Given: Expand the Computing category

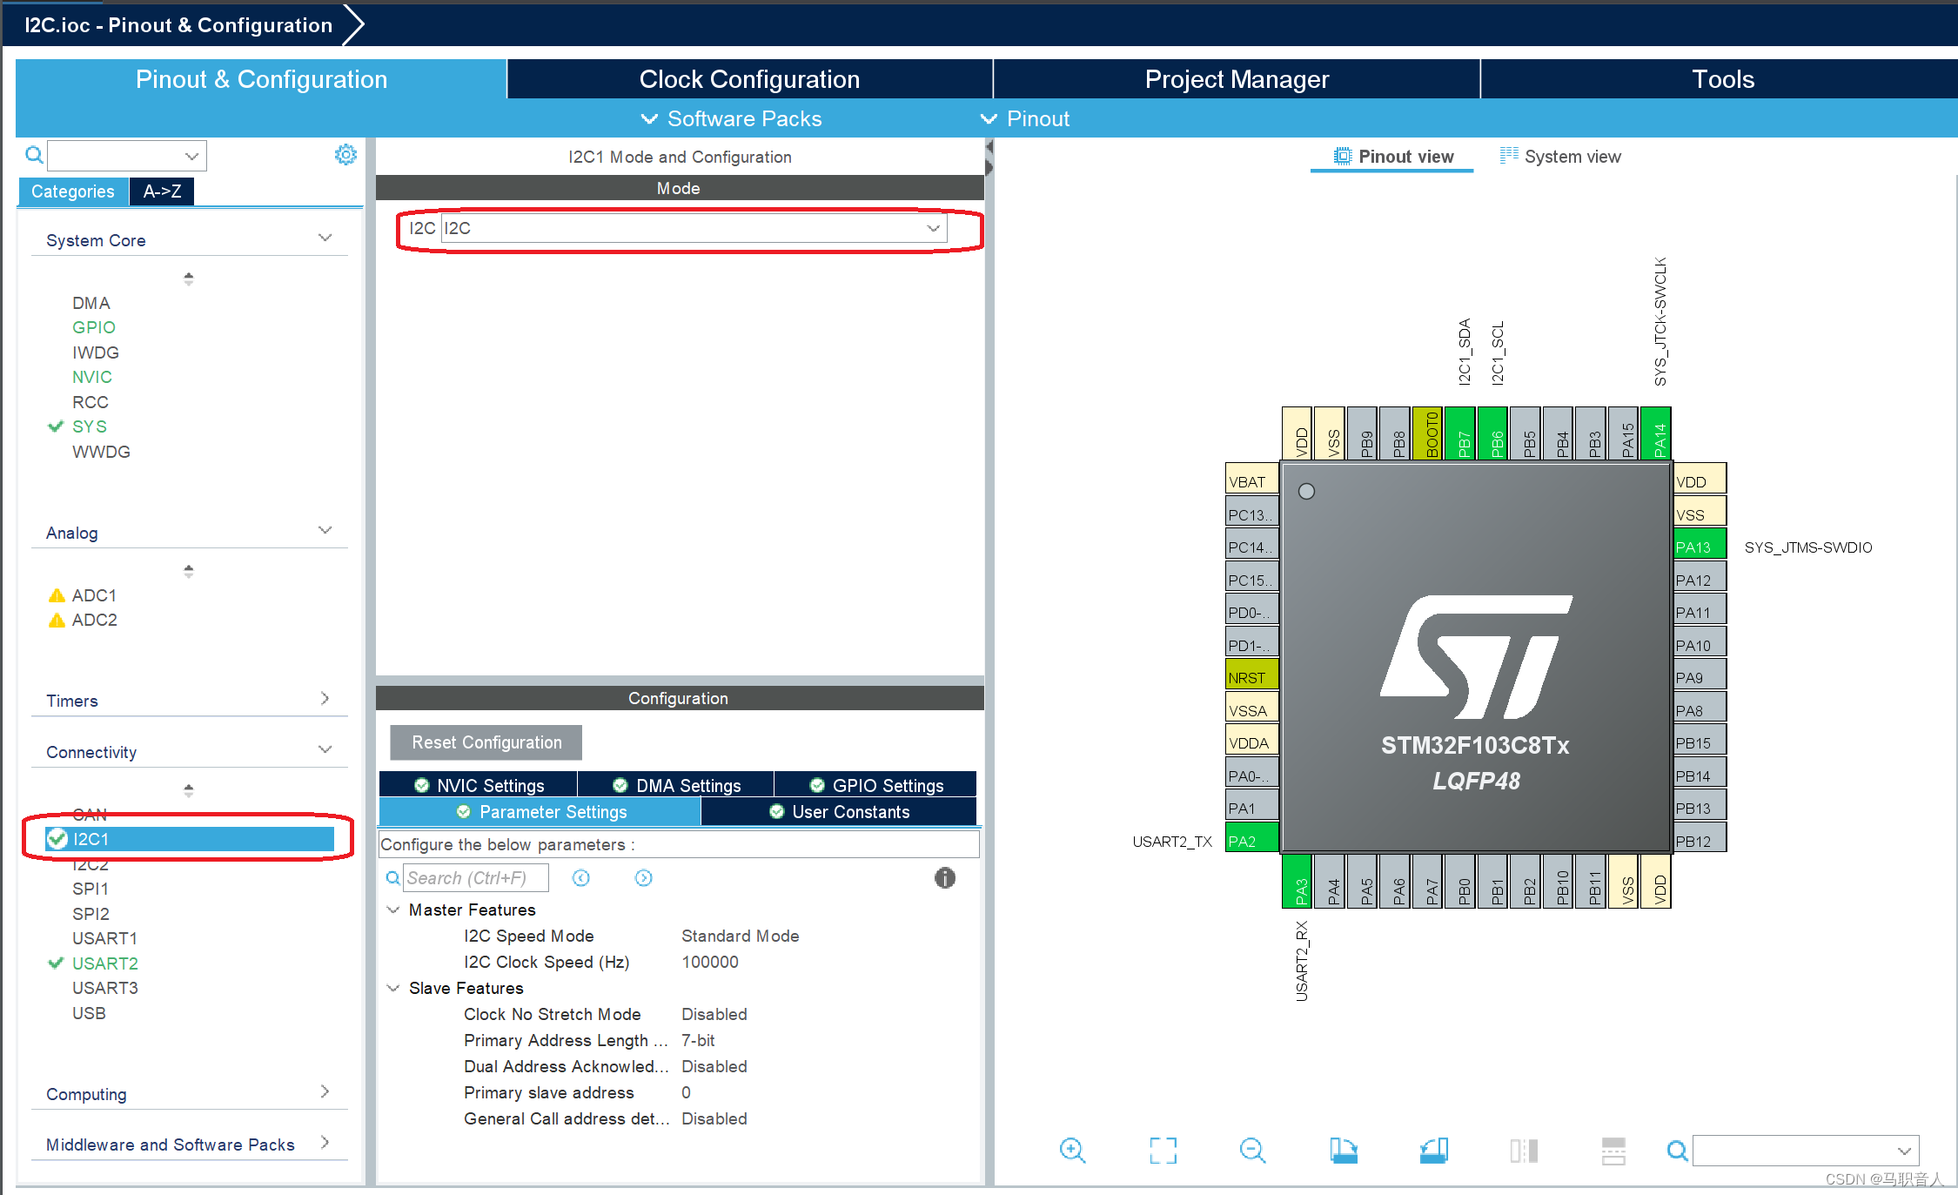Looking at the screenshot, I should (x=325, y=1092).
